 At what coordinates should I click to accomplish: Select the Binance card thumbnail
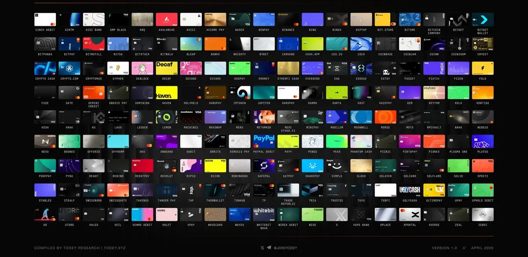point(288,19)
